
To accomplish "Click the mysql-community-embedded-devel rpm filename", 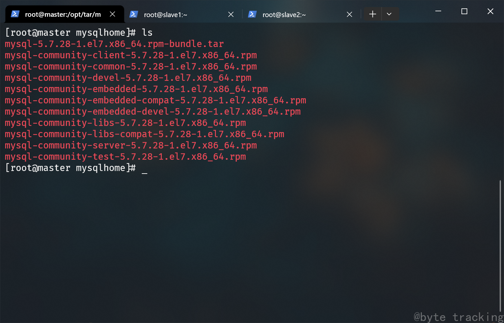I will click(x=153, y=111).
